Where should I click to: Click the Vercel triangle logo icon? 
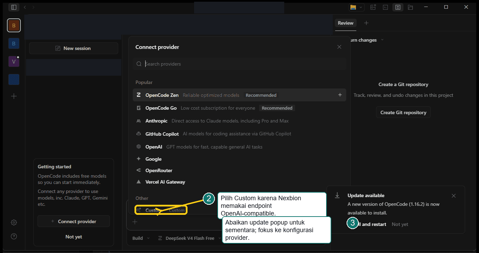(x=139, y=182)
